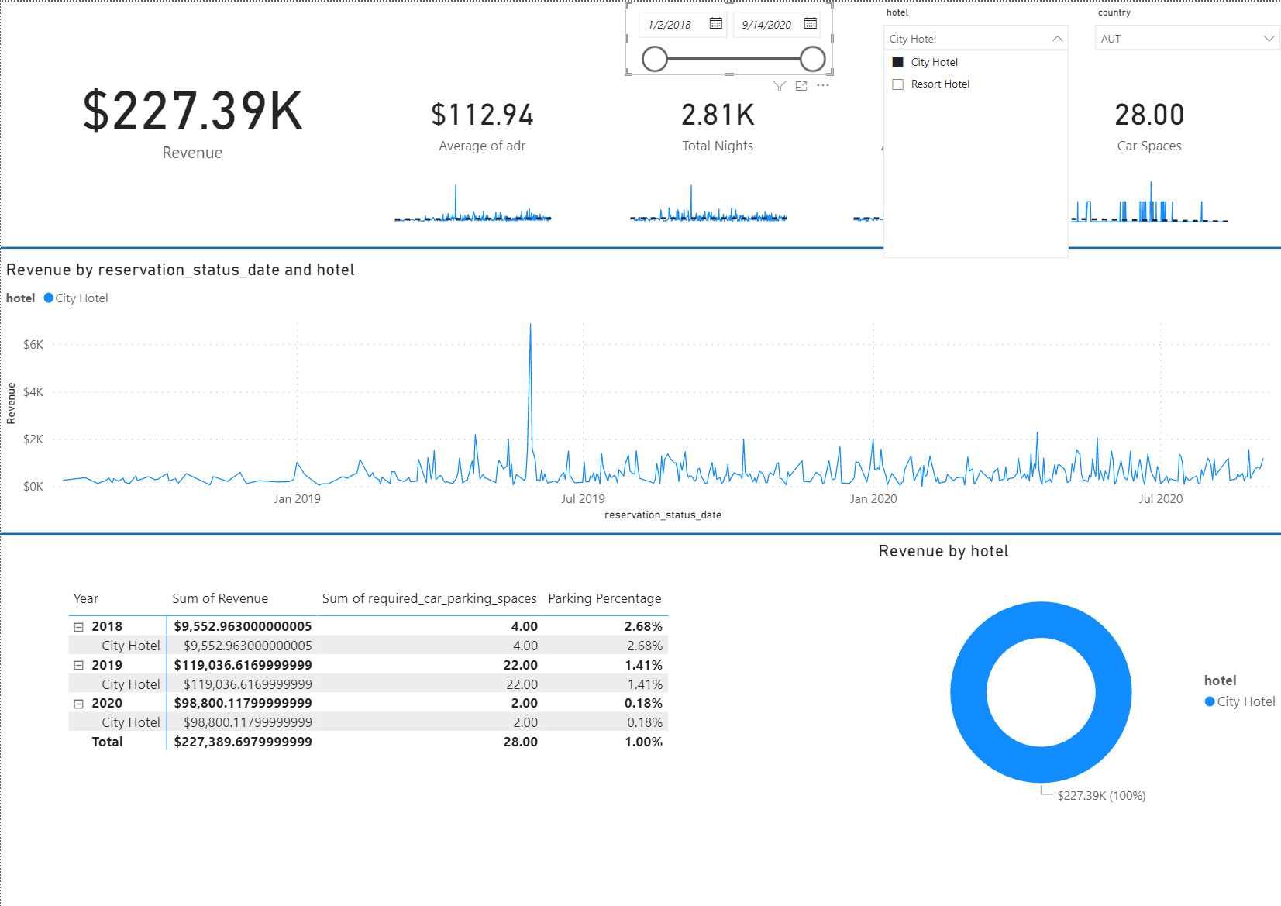1281x906 pixels.
Task: Uncheck the City Hotel checkbox
Action: pos(897,61)
